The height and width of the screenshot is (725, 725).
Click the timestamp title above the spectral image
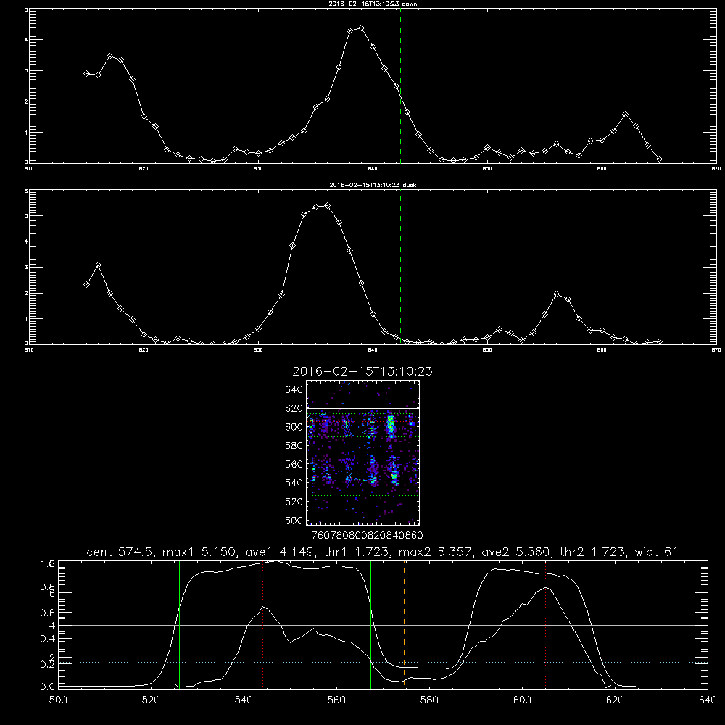tap(362, 371)
